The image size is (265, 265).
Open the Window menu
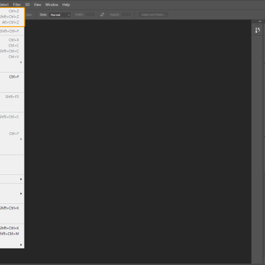tap(52, 4)
